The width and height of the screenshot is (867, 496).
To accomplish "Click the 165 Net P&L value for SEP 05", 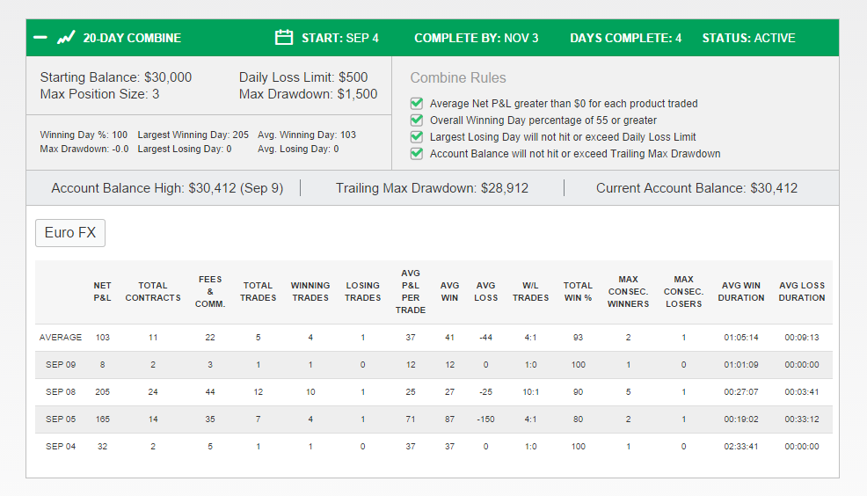I will (x=102, y=419).
